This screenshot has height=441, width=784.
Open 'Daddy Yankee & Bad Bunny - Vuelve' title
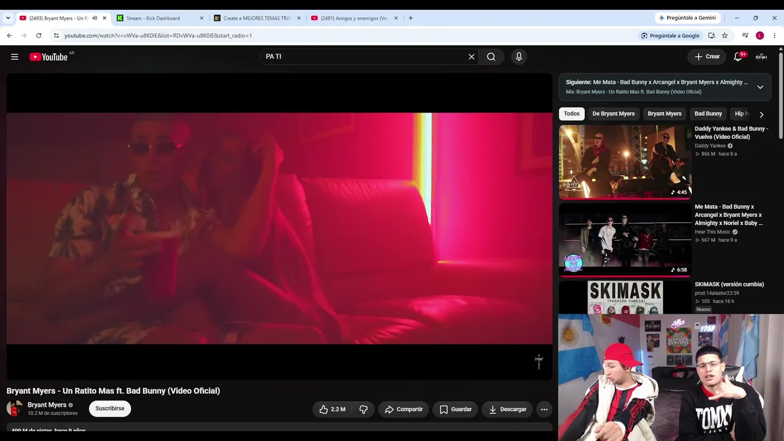[731, 133]
